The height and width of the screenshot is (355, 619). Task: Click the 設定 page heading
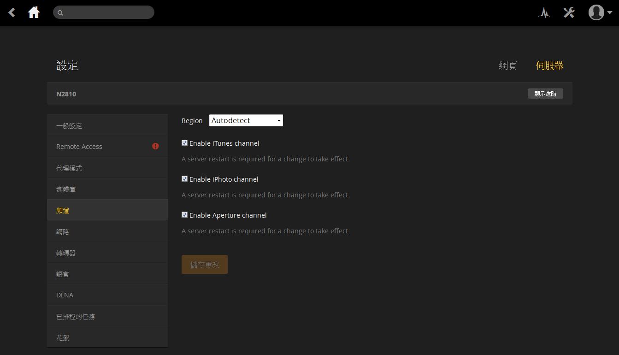pyautogui.click(x=67, y=66)
